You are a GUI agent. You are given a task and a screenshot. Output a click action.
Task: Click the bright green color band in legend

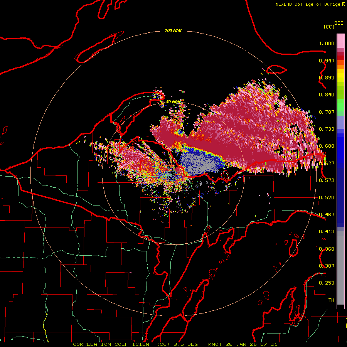340,105
